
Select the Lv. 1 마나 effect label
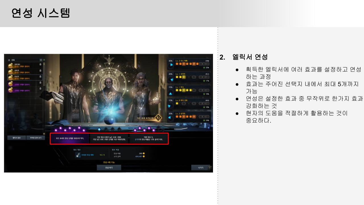(180, 87)
